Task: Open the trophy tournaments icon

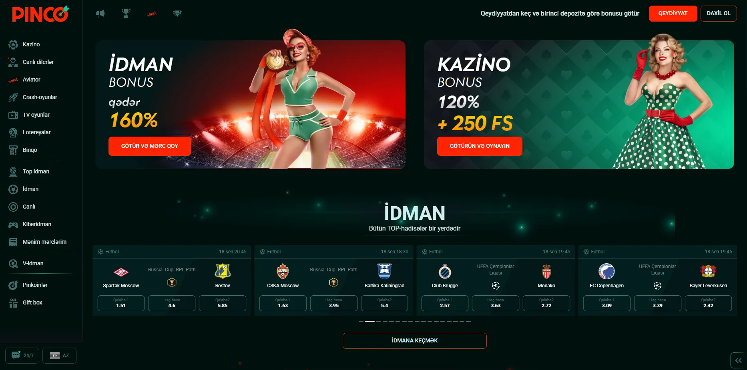Action: point(126,13)
